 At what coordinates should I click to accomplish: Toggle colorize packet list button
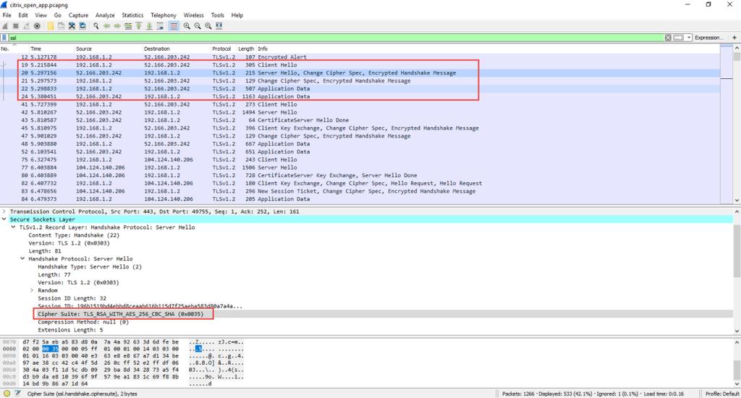(174, 26)
